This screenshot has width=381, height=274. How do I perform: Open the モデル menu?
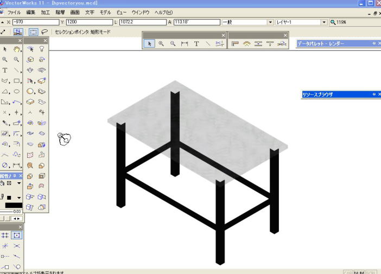(x=105, y=12)
